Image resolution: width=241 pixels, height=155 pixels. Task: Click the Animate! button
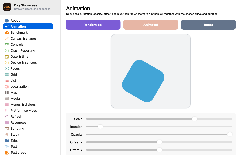[x=151, y=25]
